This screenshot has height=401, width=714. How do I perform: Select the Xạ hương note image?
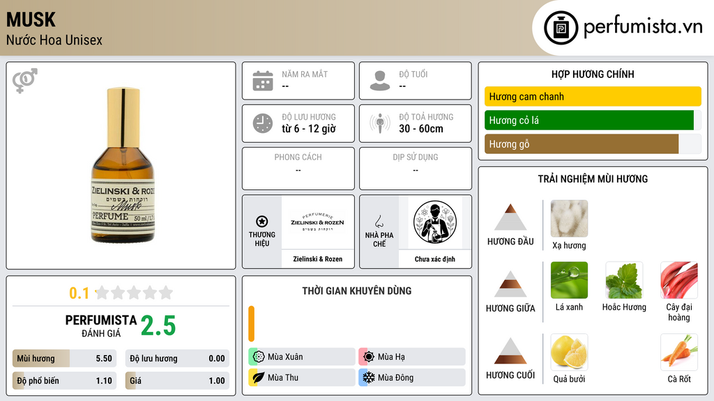[x=569, y=219]
